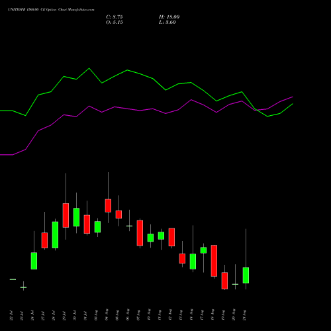The height and width of the screenshot is (331, 331).
Task: Click the red candlestick above 04 Aug
Action: click(108, 206)
